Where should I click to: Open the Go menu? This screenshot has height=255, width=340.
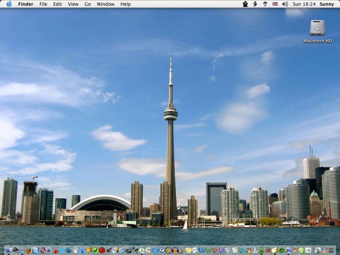point(88,4)
